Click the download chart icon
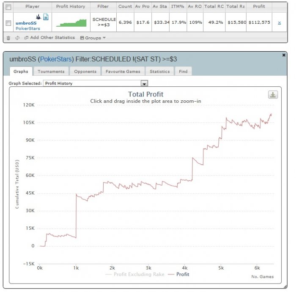 point(273,95)
